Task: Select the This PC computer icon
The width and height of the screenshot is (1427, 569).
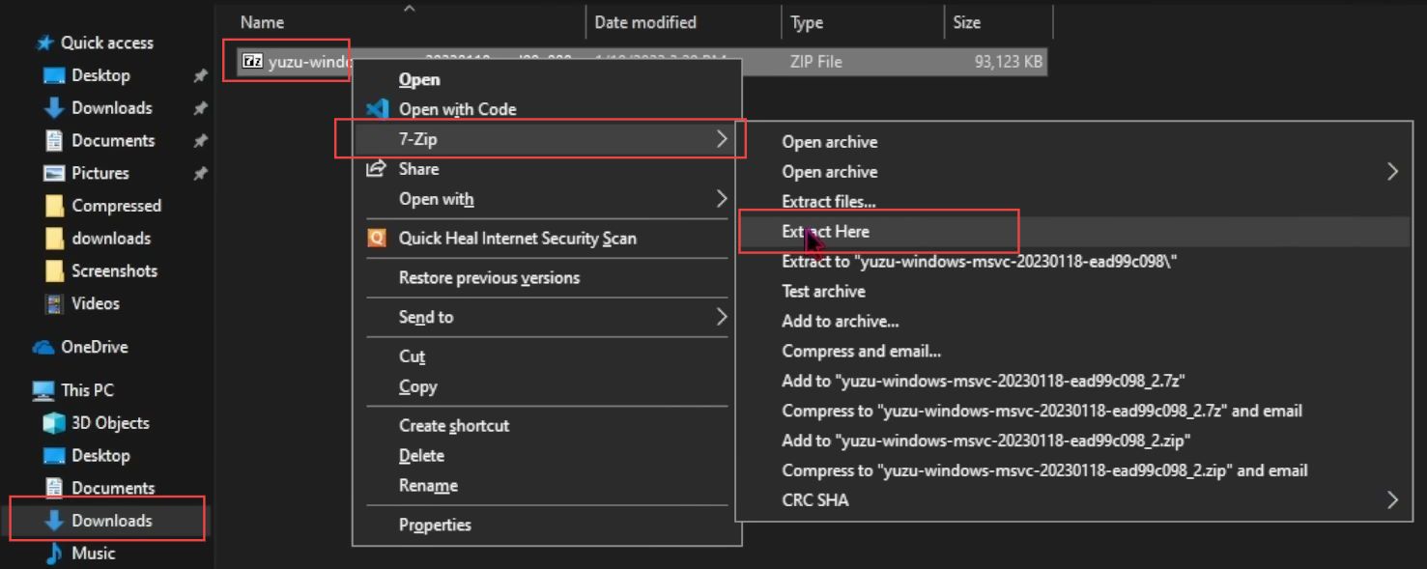Action: [43, 390]
